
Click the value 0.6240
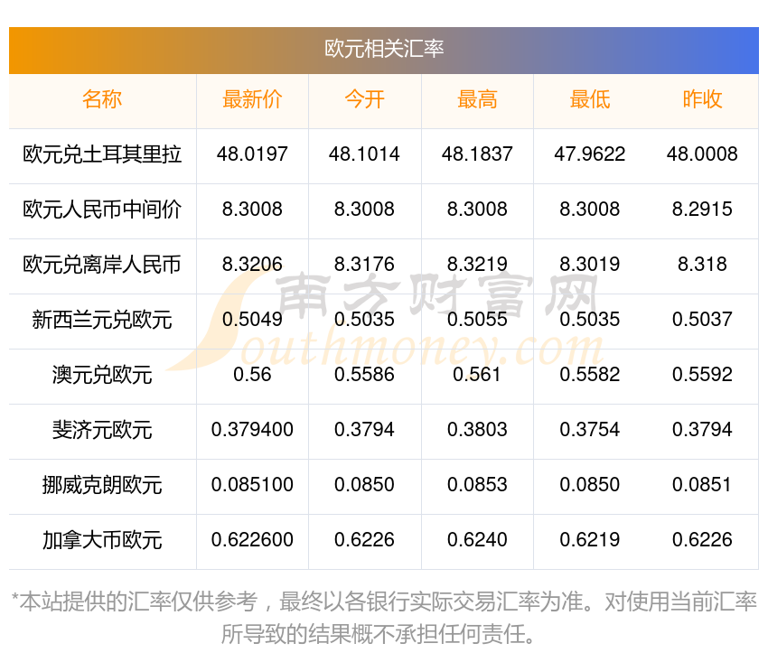pyautogui.click(x=477, y=540)
